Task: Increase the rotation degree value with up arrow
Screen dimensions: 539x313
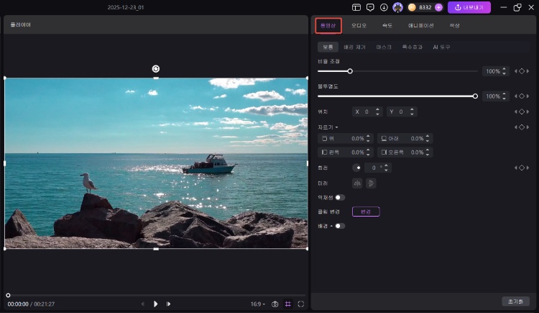Action: point(386,165)
